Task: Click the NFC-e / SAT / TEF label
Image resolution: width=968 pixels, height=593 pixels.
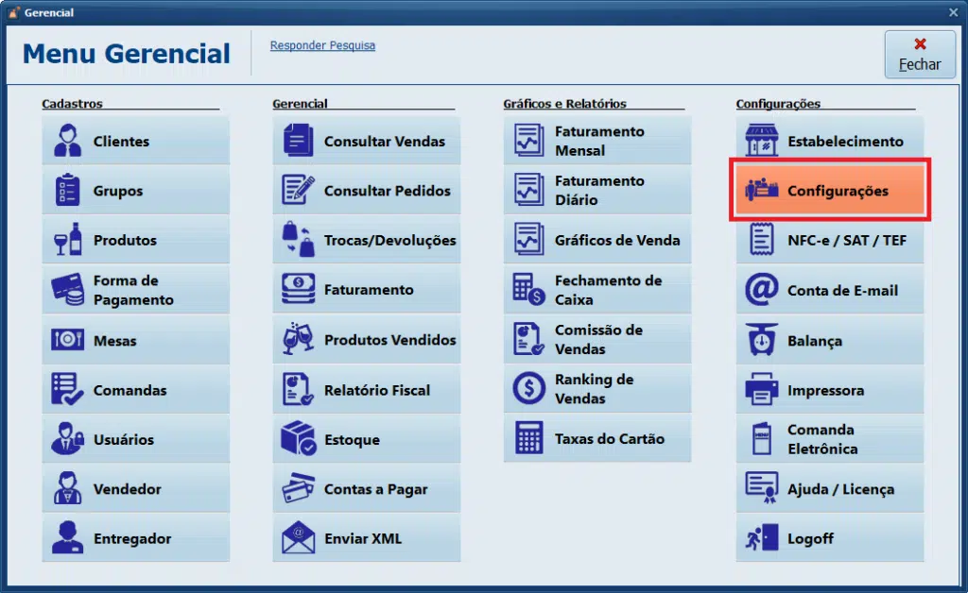Action: coord(847,240)
